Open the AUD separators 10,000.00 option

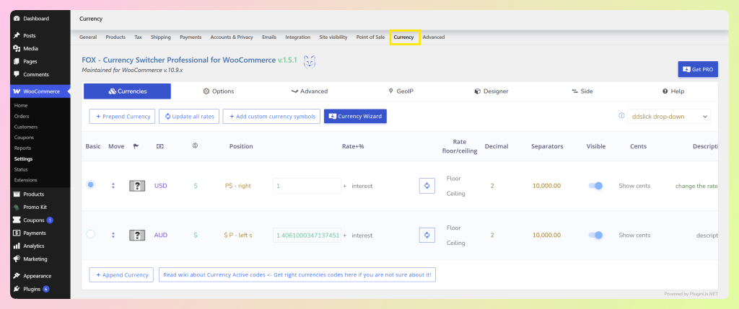(547, 235)
